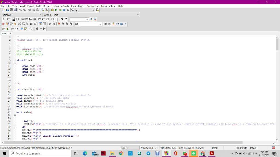Click the Windows taskbar search box

coord(41,153)
